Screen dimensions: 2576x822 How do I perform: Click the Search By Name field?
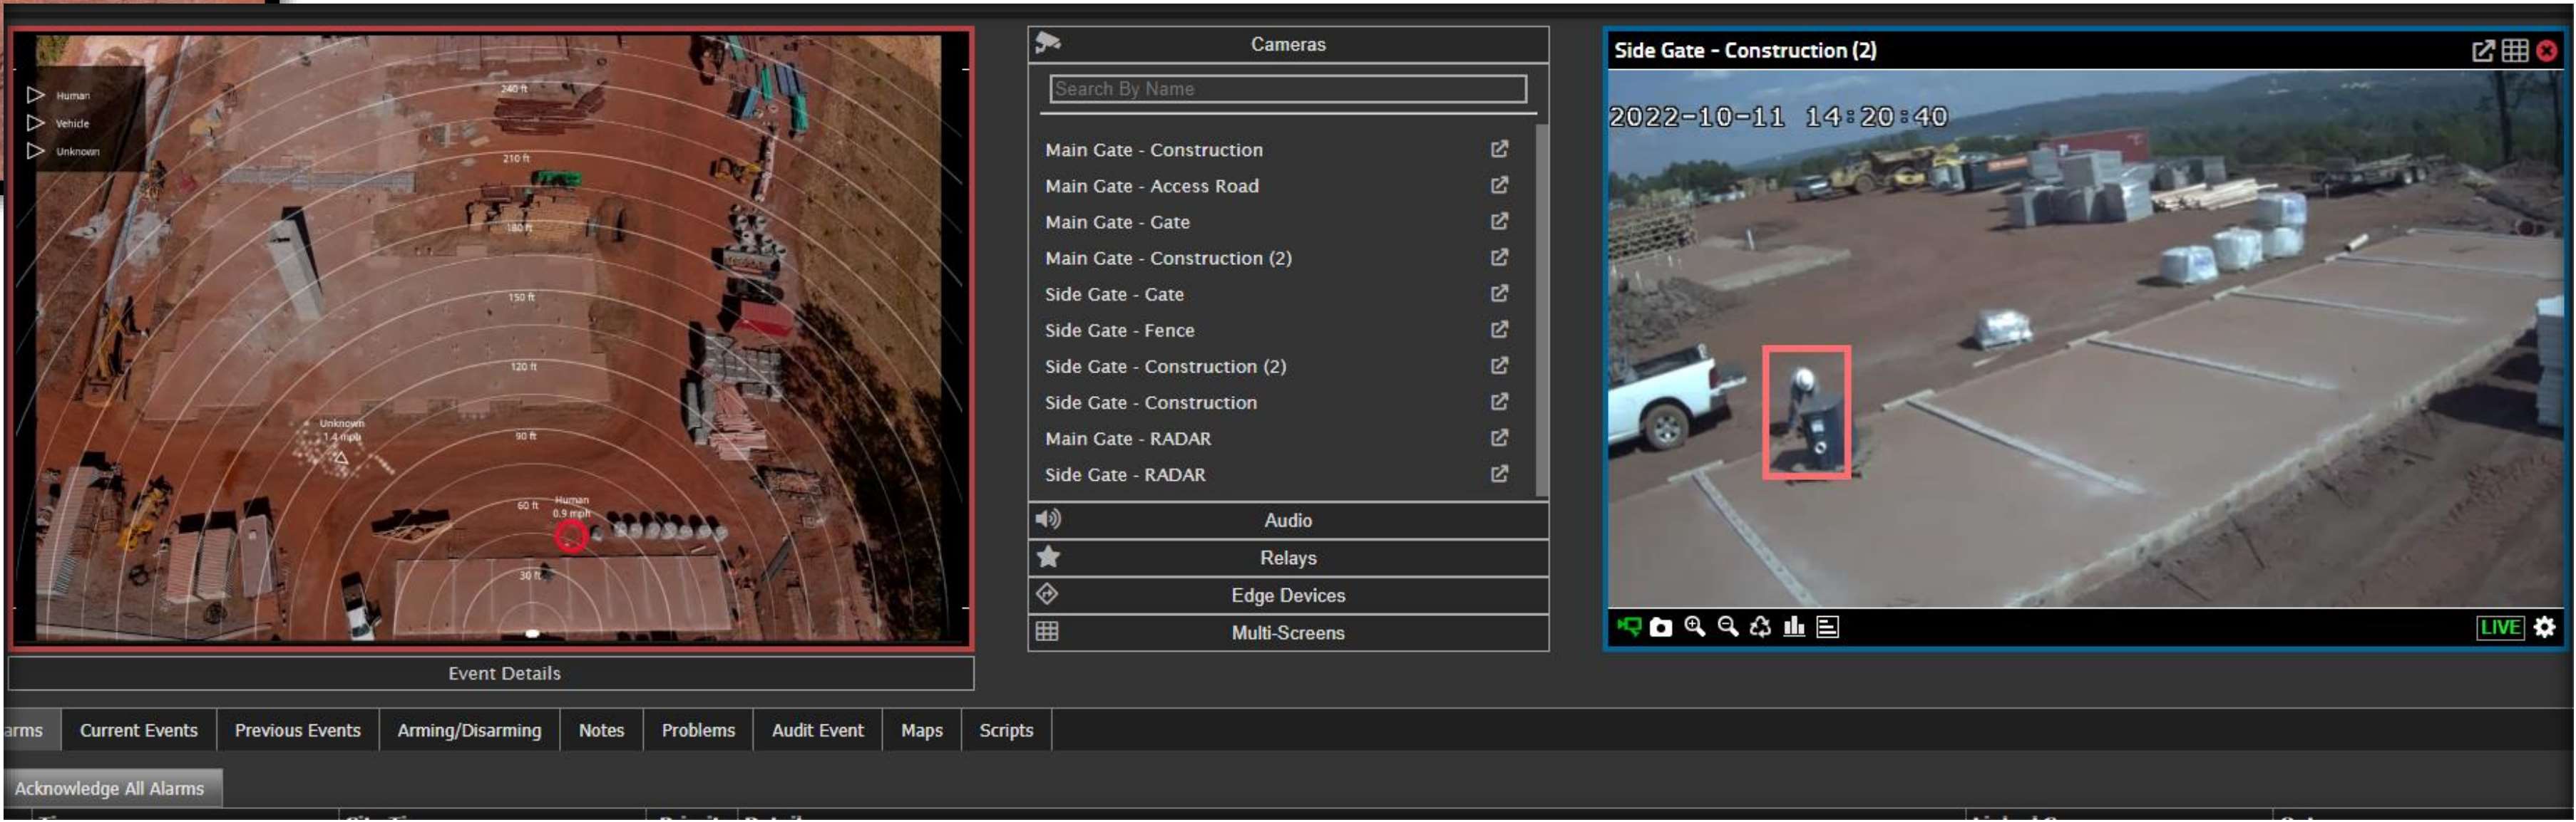1289,89
